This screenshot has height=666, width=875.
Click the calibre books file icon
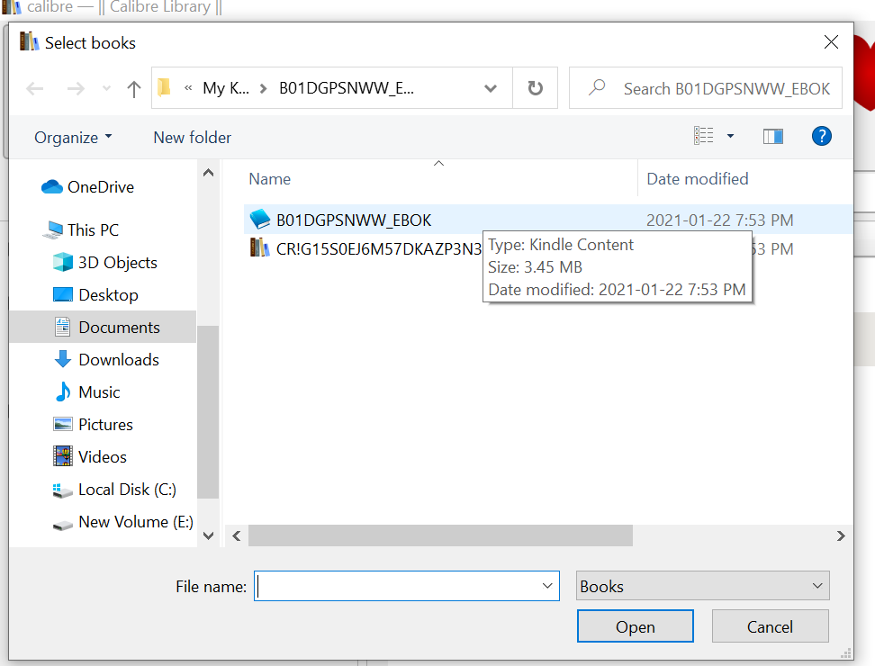[x=259, y=247]
